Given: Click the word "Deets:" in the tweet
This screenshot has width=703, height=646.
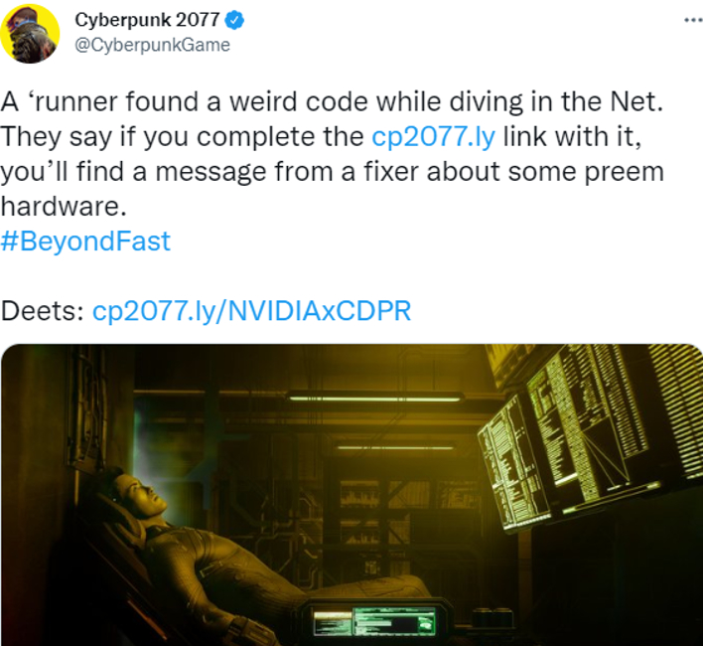Looking at the screenshot, I should pyautogui.click(x=42, y=310).
